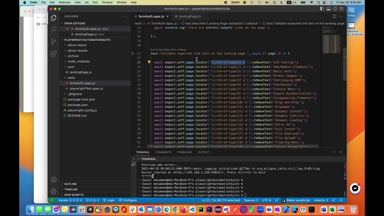Click the split editor right icon

pos(334,16)
